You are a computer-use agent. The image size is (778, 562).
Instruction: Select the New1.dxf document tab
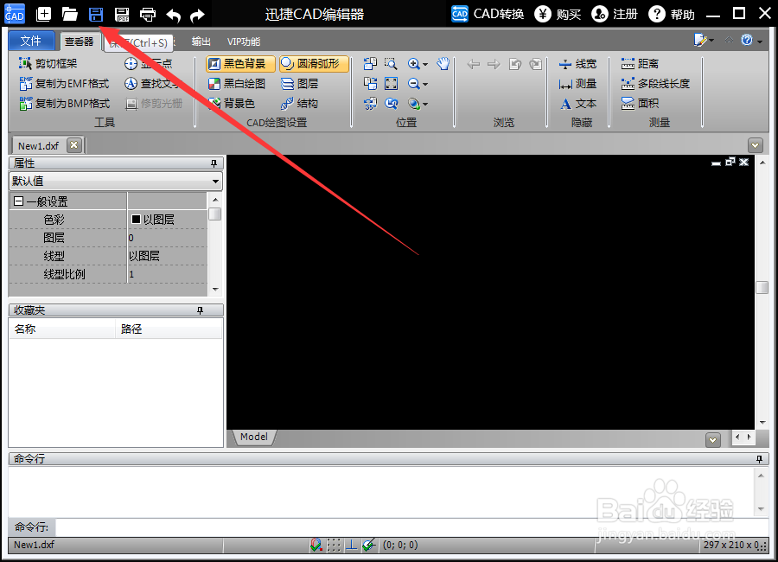pyautogui.click(x=39, y=145)
